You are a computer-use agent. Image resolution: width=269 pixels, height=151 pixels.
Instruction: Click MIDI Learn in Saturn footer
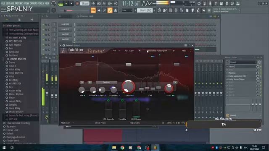[66, 123]
